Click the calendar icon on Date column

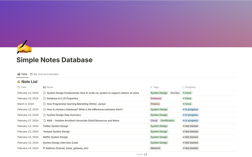tap(19, 87)
